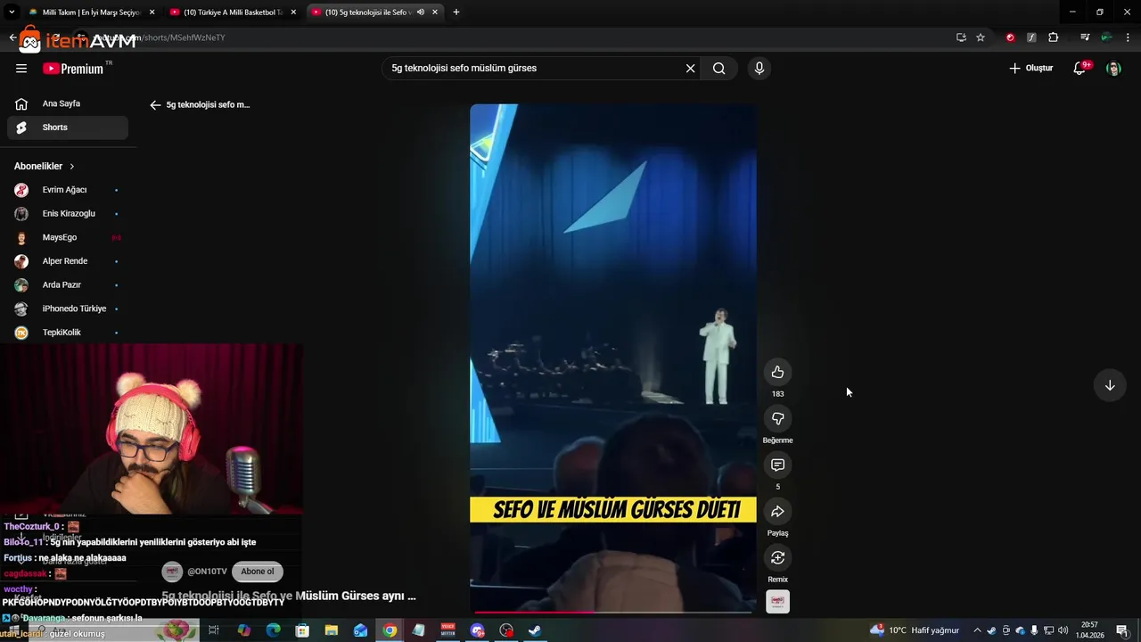Viewport: 1141px width, 642px height.
Task: Open a new browser tab
Action: (456, 12)
